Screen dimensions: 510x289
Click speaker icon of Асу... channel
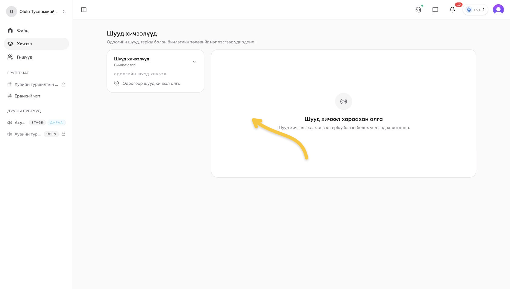point(10,123)
